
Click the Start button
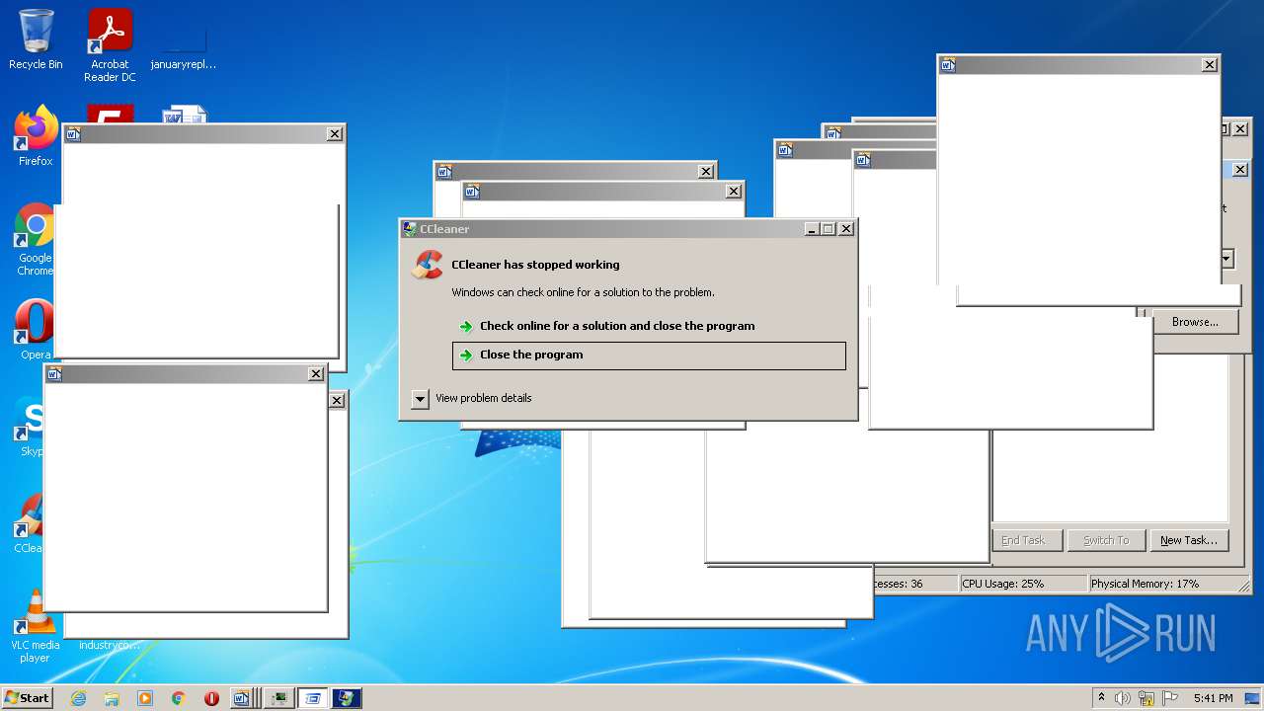coord(27,698)
